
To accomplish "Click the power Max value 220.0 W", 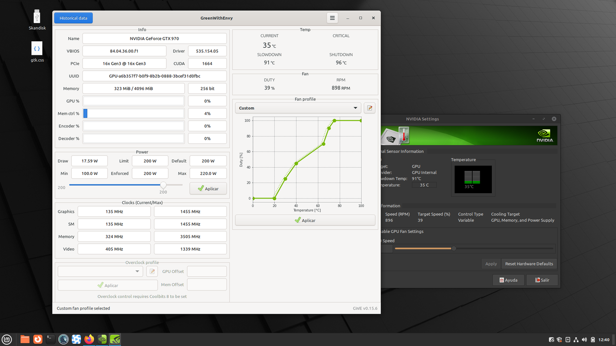I will 208,173.
